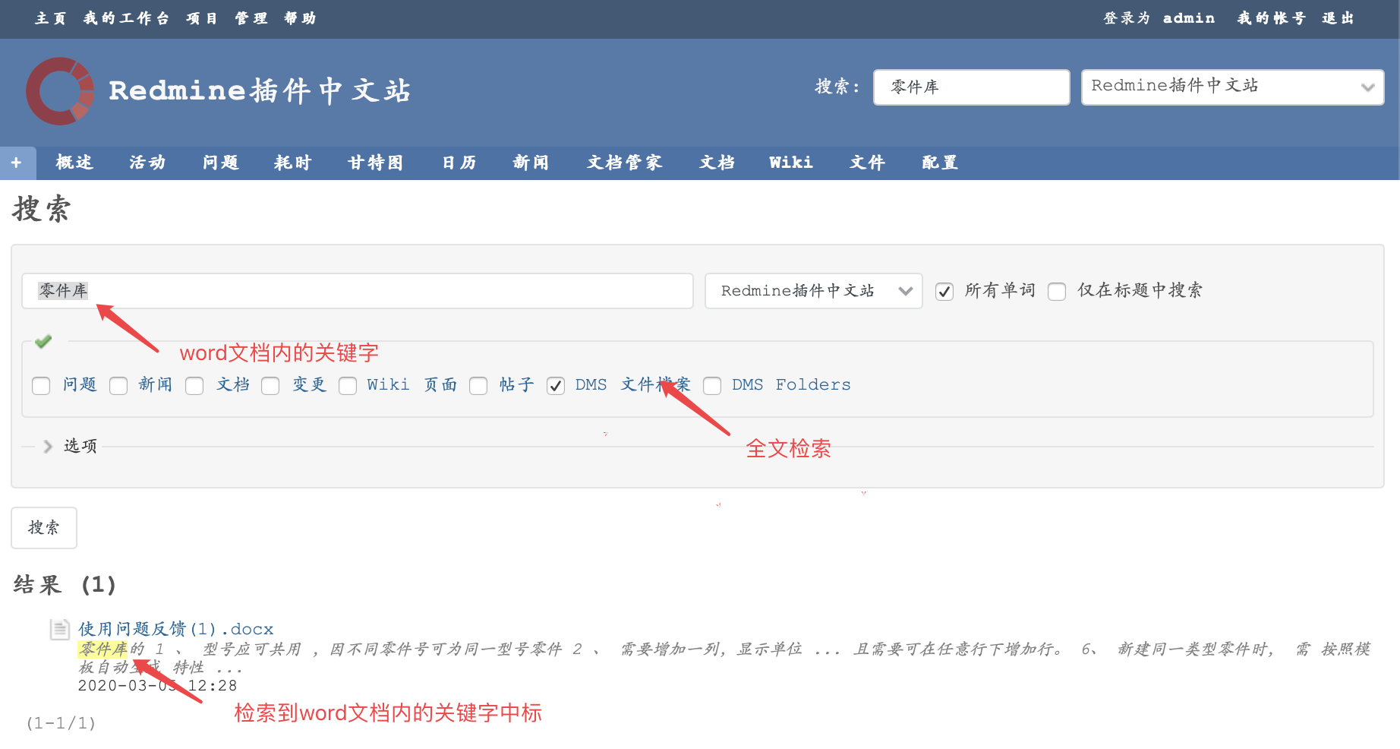Open the 甘特图 tab
Image resolution: width=1400 pixels, height=749 pixels.
376,163
